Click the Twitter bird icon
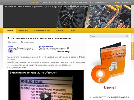 coord(122,2)
